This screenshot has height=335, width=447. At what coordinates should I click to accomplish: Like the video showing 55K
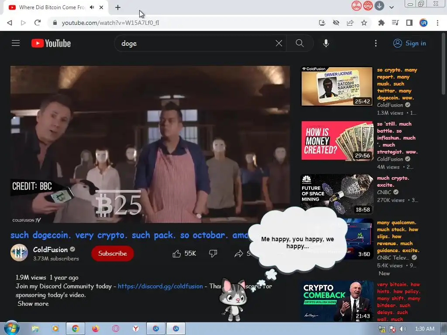pos(184,253)
